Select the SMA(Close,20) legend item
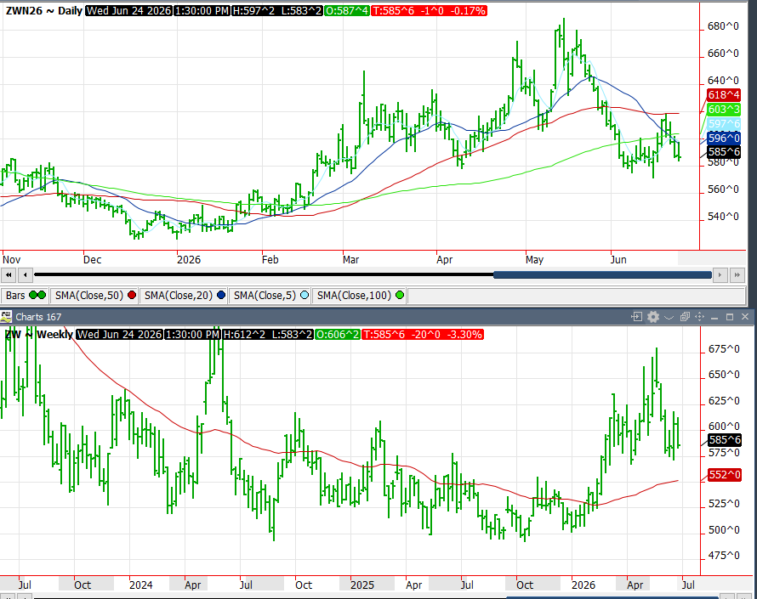The image size is (757, 599). coord(184,295)
